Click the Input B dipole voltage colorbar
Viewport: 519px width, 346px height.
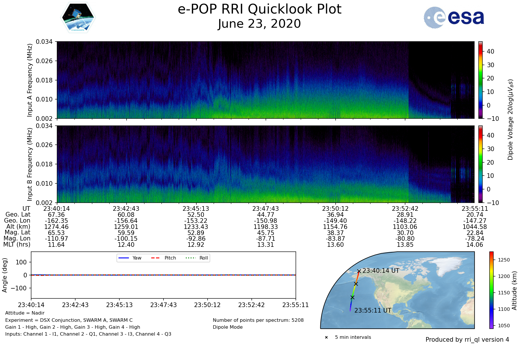point(481,164)
